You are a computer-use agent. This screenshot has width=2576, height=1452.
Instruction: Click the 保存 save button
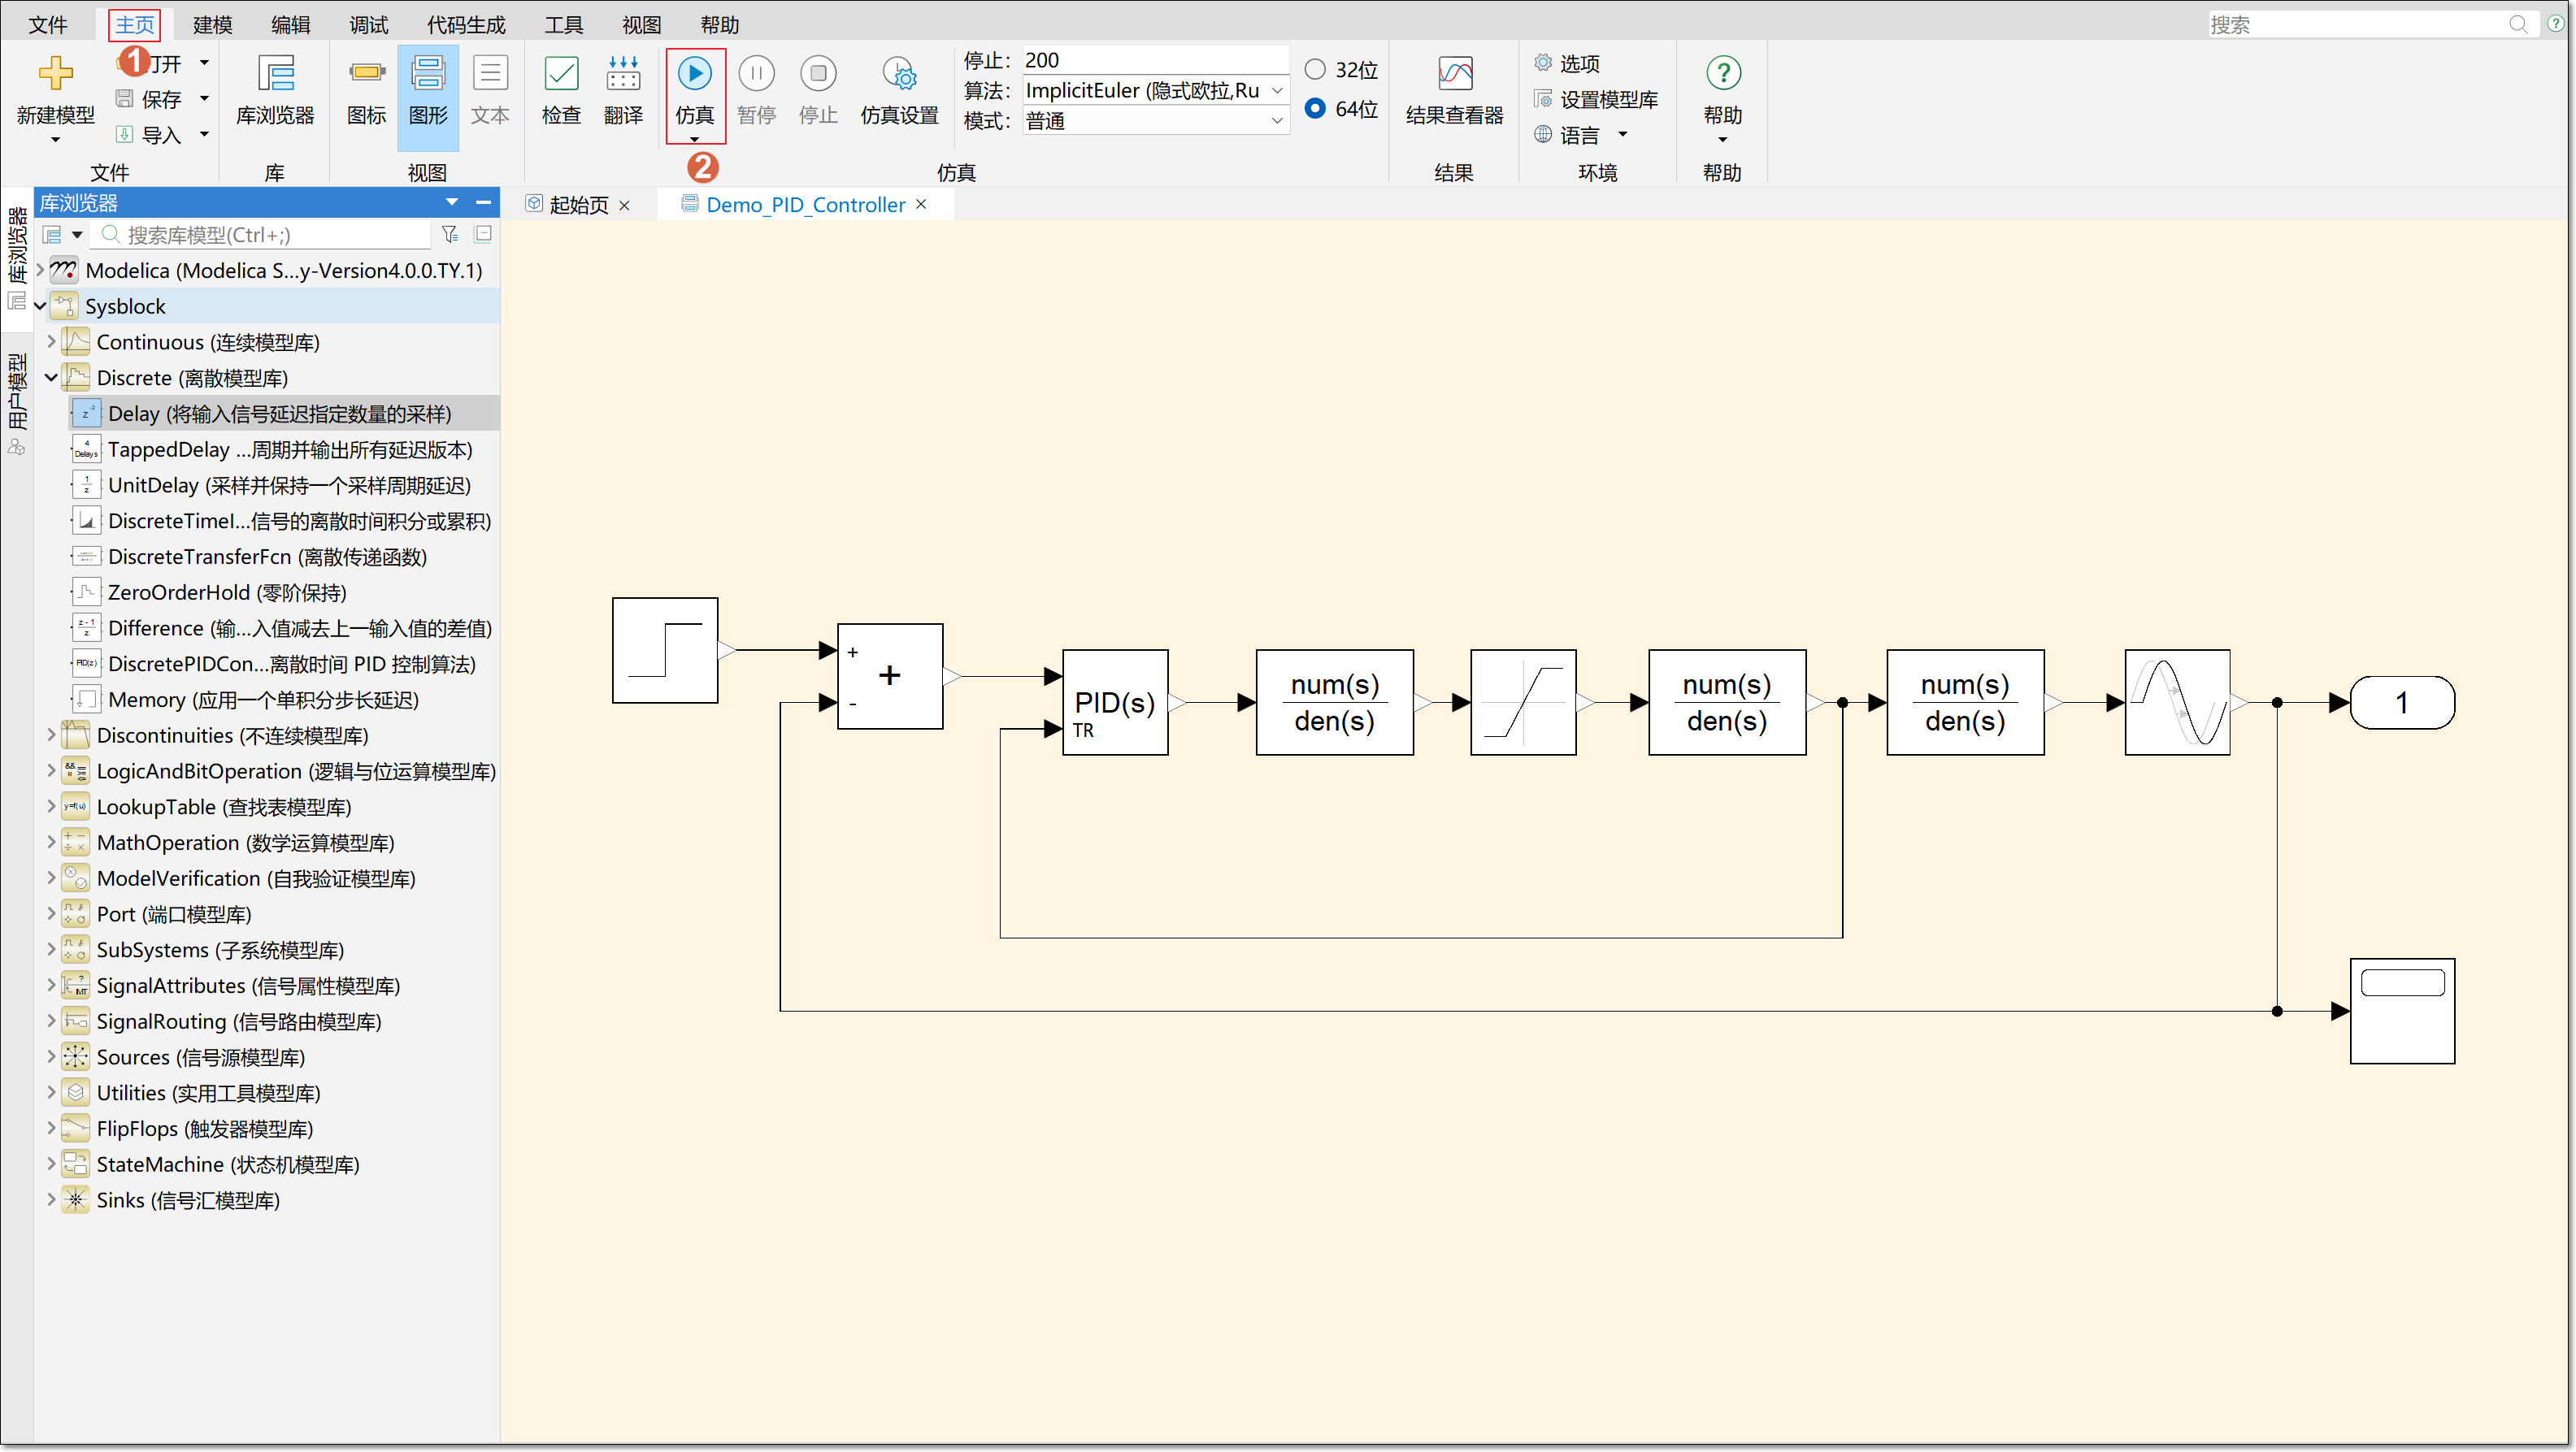(x=160, y=99)
